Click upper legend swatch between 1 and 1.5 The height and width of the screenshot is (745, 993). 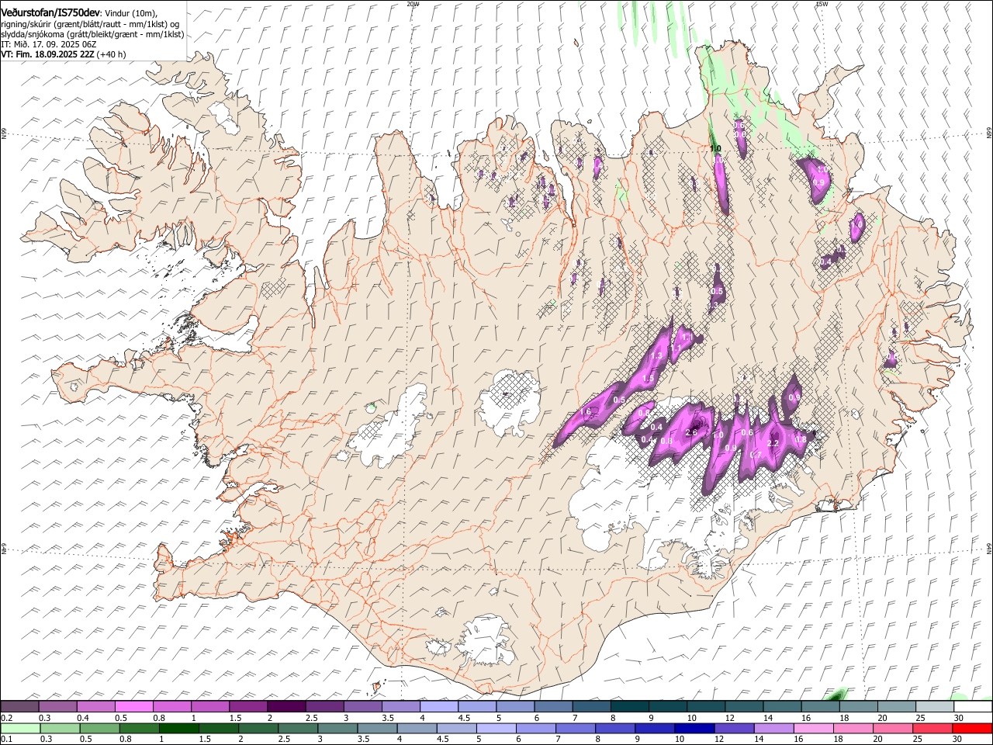210,706
